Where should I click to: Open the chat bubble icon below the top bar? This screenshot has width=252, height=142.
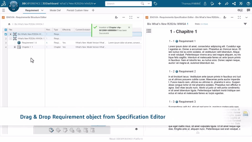249,10
